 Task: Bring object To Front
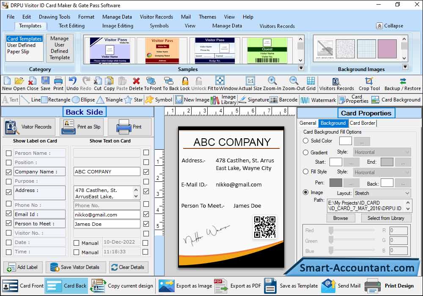pyautogui.click(x=153, y=84)
